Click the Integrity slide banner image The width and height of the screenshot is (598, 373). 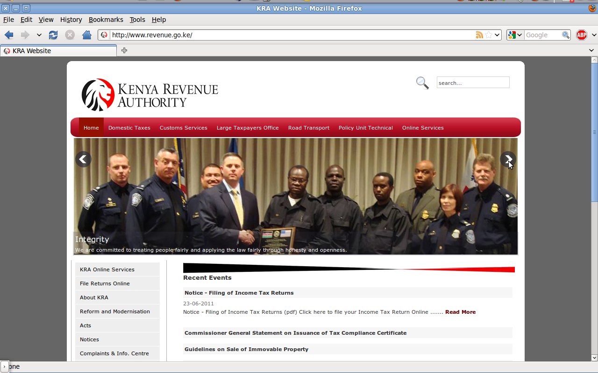(x=296, y=196)
